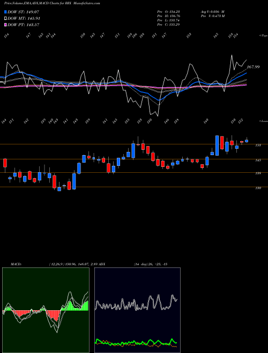This screenshot has width=268, height=353.
Task: Click the blue DOW ST legend swatch
Action: [5, 12]
